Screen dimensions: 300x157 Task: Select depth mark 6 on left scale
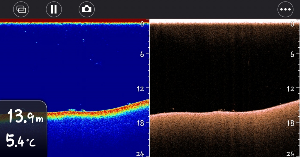click(142, 54)
